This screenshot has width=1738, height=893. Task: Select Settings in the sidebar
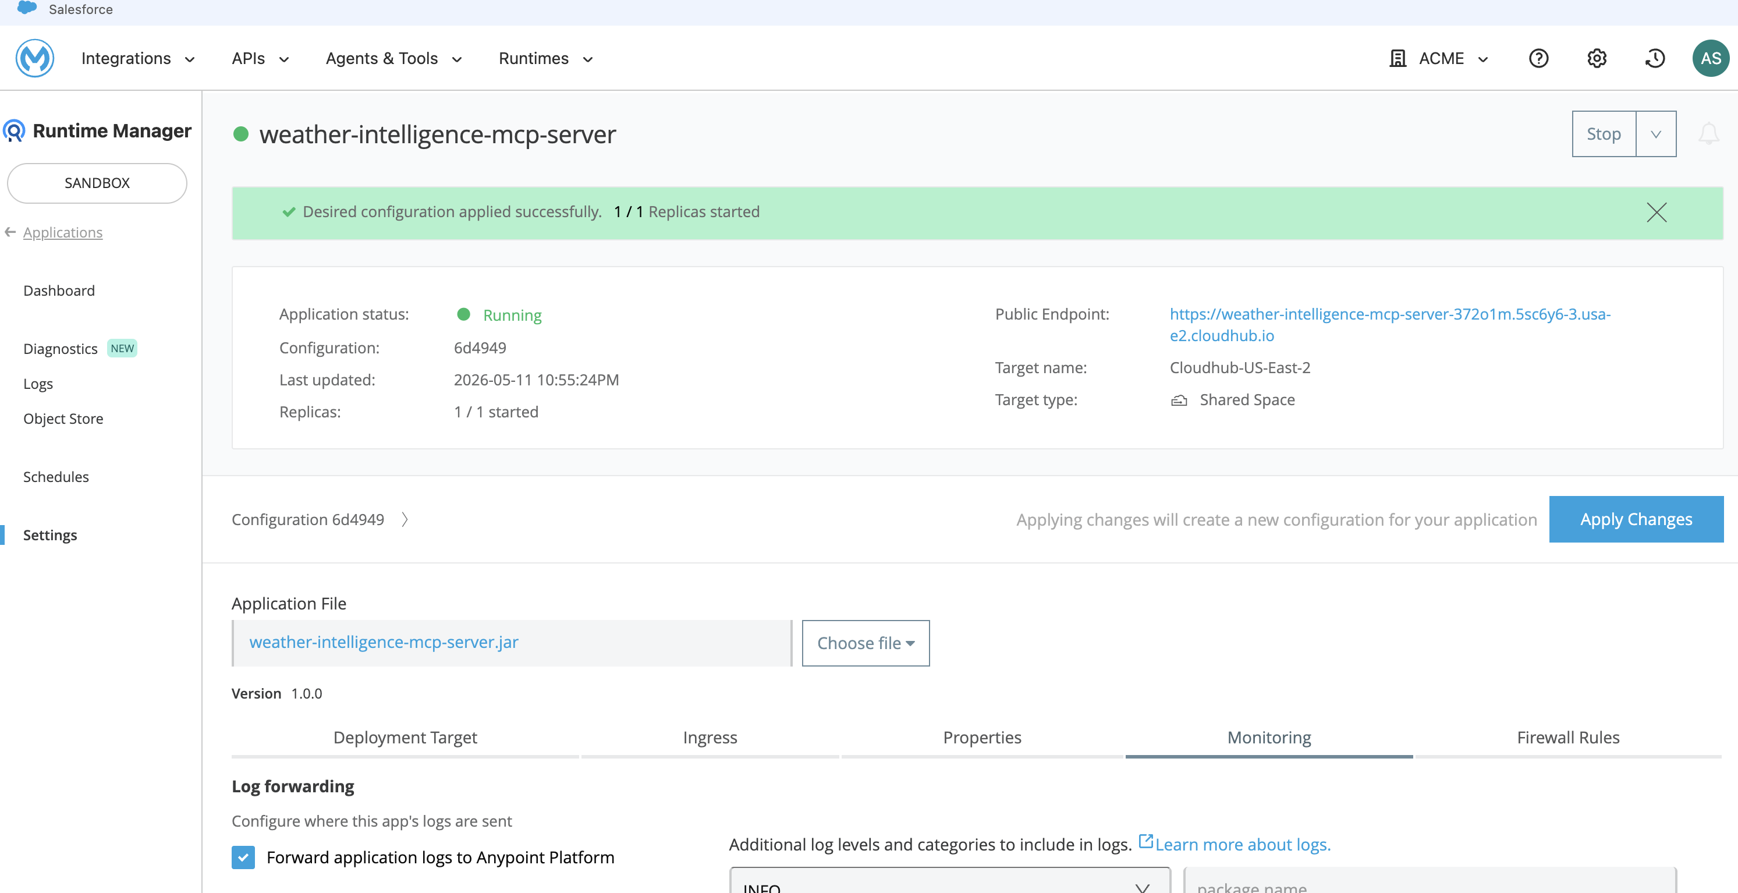tap(50, 535)
